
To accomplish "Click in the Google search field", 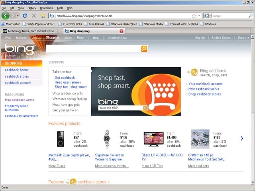I will click(230, 16).
